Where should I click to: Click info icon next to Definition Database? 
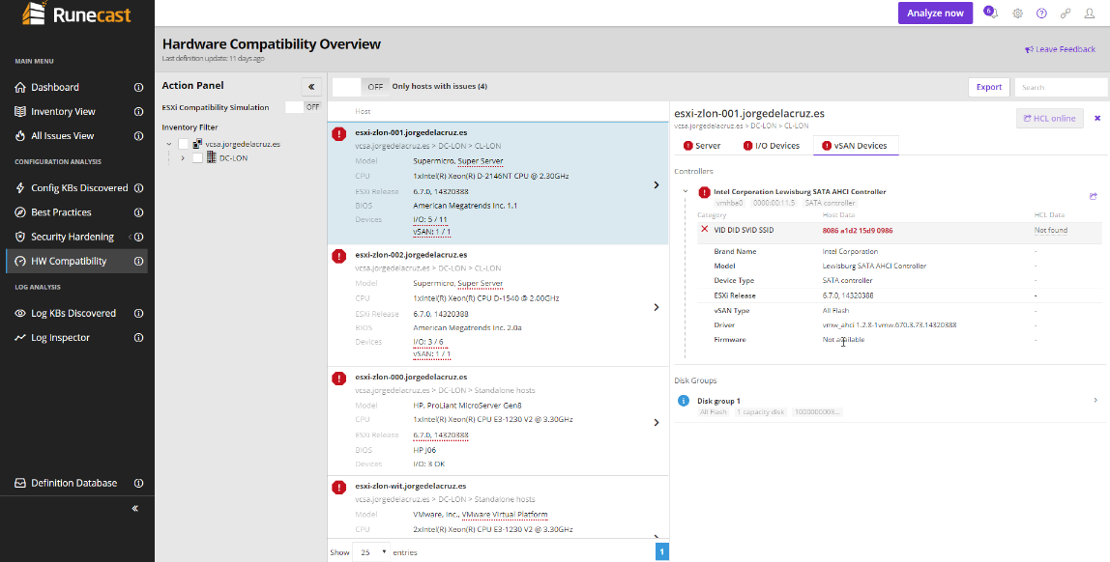pyautogui.click(x=139, y=483)
